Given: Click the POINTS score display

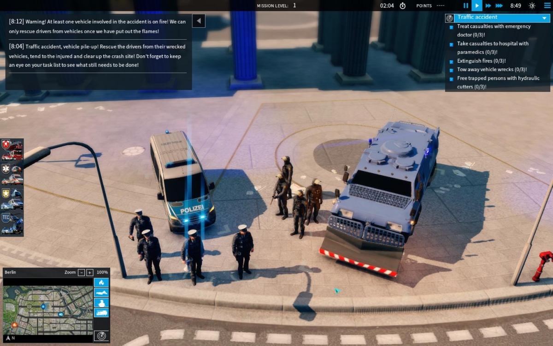Looking at the screenshot, I should click(431, 6).
